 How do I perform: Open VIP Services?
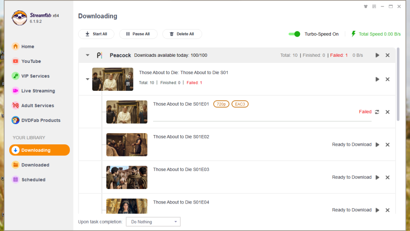tap(31, 76)
